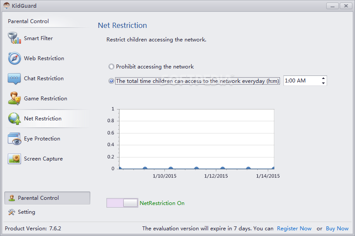The height and width of the screenshot is (236, 355).
Task: Click the Buy Now link
Action: 337,229
